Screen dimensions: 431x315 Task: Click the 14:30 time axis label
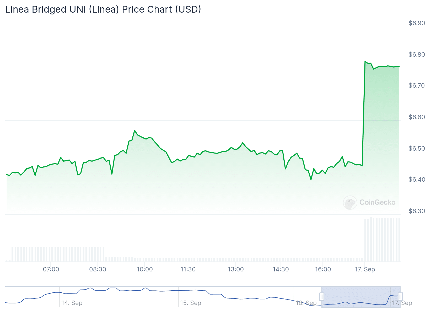coord(281,269)
